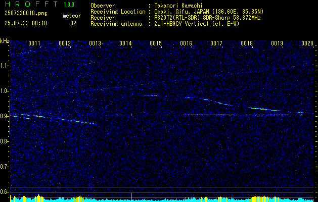The image size is (318, 202).
Task: Click the HROFFT title text
Action: tap(31, 4)
